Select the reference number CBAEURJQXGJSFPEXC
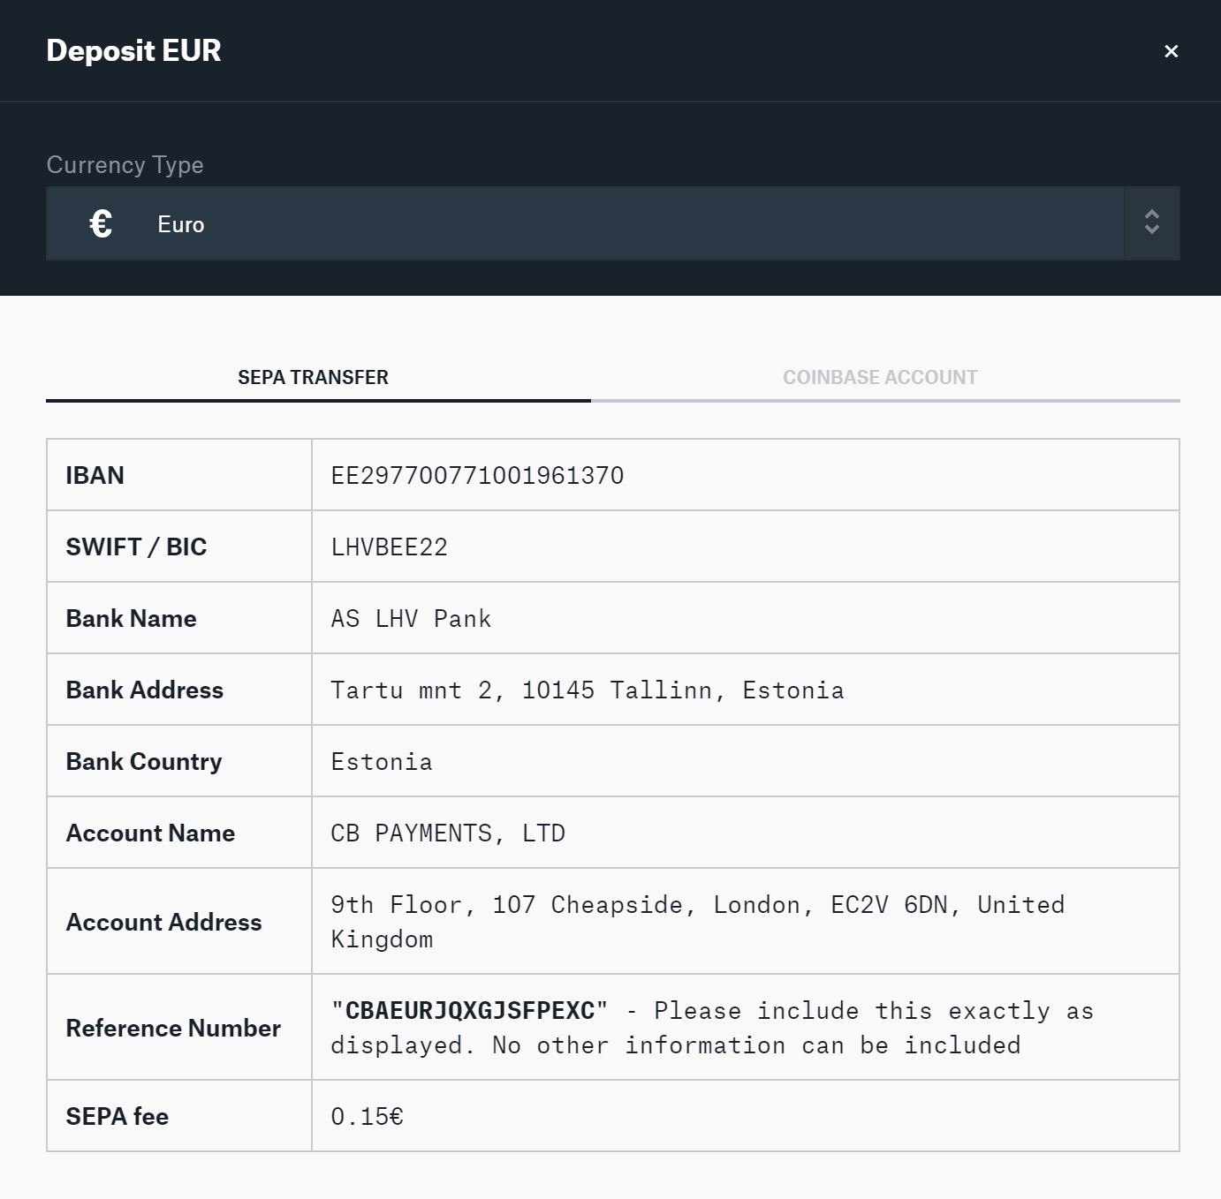 click(x=469, y=1011)
